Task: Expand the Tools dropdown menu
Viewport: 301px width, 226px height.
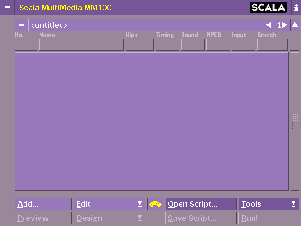Action: (269, 204)
